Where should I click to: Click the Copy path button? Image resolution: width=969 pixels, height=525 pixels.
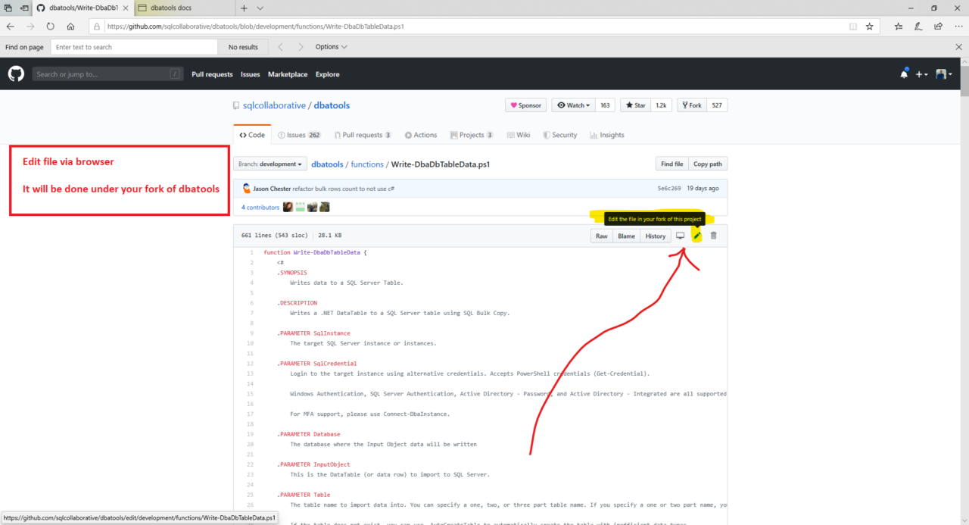[708, 164]
